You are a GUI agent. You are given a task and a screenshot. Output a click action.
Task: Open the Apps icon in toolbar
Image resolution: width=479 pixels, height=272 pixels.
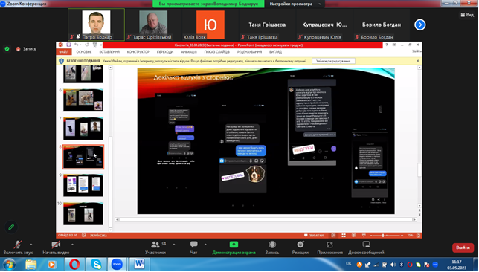329,245
